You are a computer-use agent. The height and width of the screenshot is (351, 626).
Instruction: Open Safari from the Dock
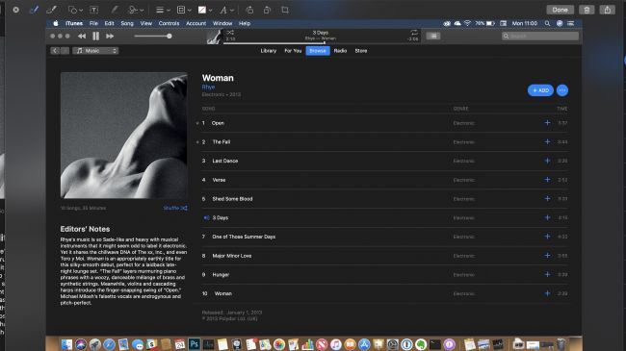[x=109, y=344]
